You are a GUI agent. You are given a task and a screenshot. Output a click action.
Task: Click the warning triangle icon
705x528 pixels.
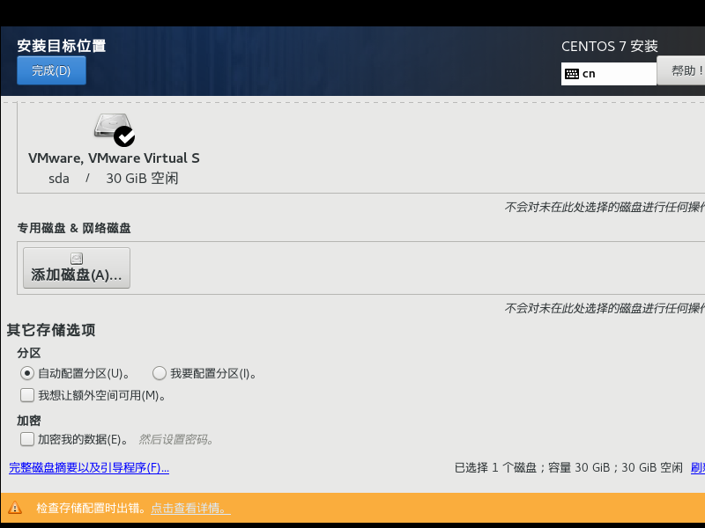click(x=15, y=508)
